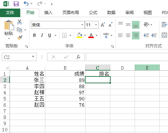The width and height of the screenshot is (168, 133).
Task: Click the wén phonetic guide icon
Action: (106, 35)
